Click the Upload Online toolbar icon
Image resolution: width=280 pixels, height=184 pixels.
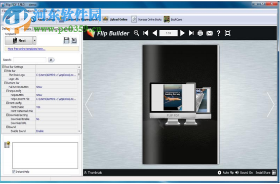[x=105, y=19]
